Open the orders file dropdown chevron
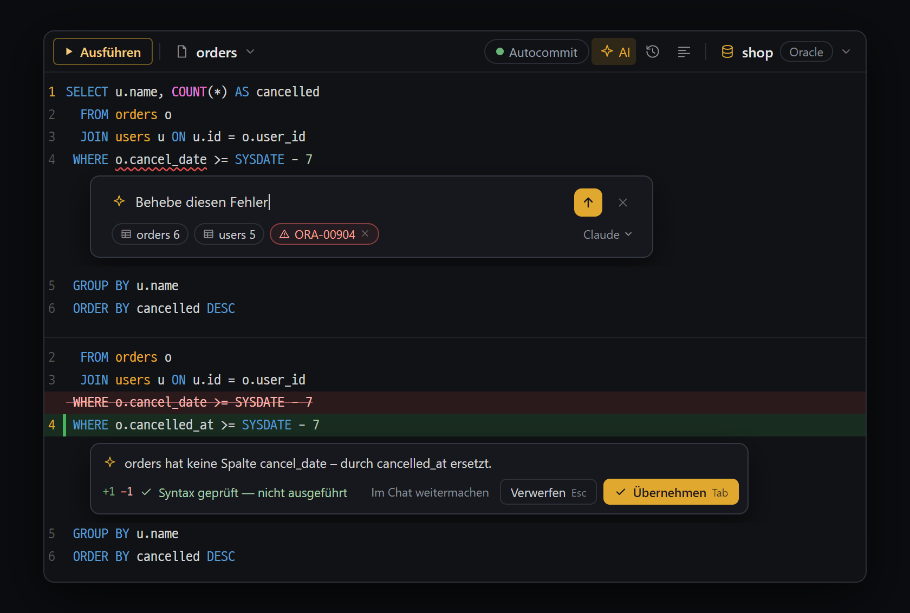910x613 pixels. coord(250,52)
